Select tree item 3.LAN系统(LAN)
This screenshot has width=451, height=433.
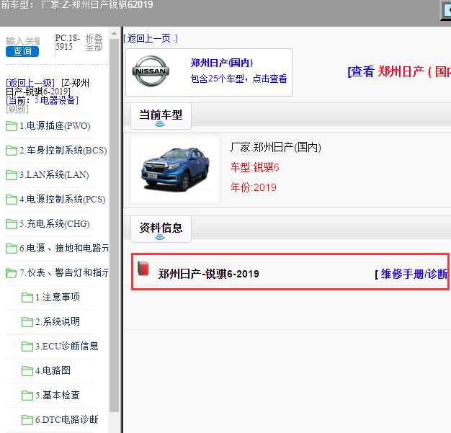pyautogui.click(x=54, y=174)
